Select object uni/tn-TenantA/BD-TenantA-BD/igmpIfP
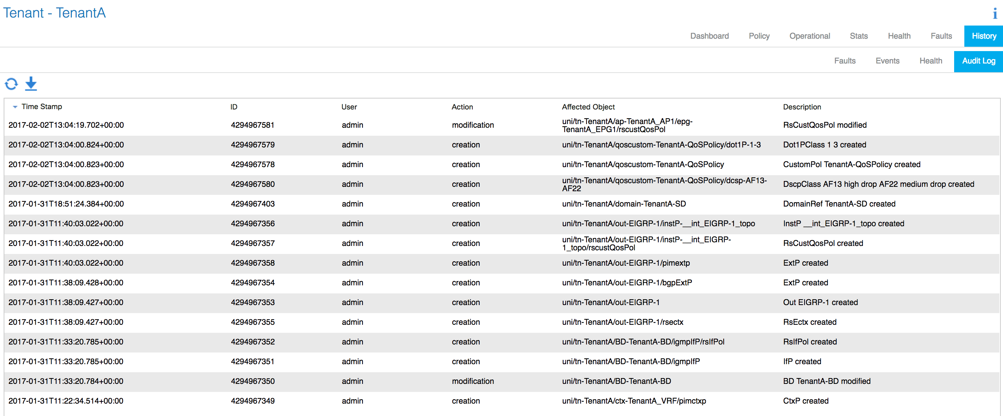The height and width of the screenshot is (416, 1003). pyautogui.click(x=631, y=362)
